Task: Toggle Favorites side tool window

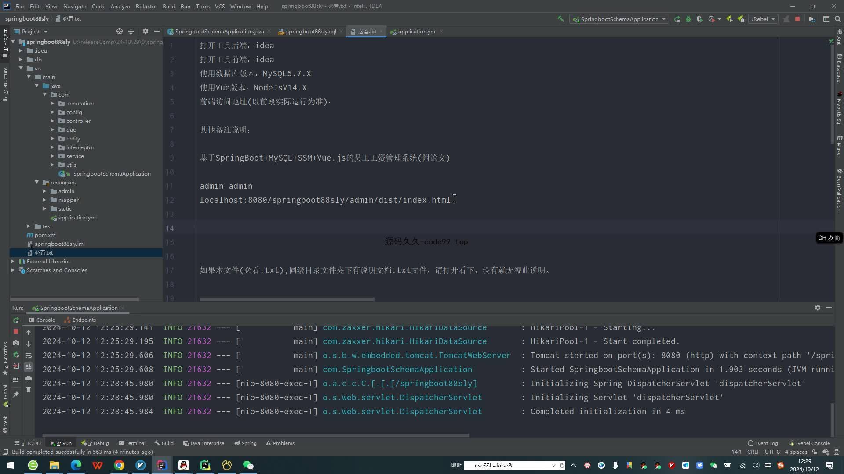Action: coord(5,358)
